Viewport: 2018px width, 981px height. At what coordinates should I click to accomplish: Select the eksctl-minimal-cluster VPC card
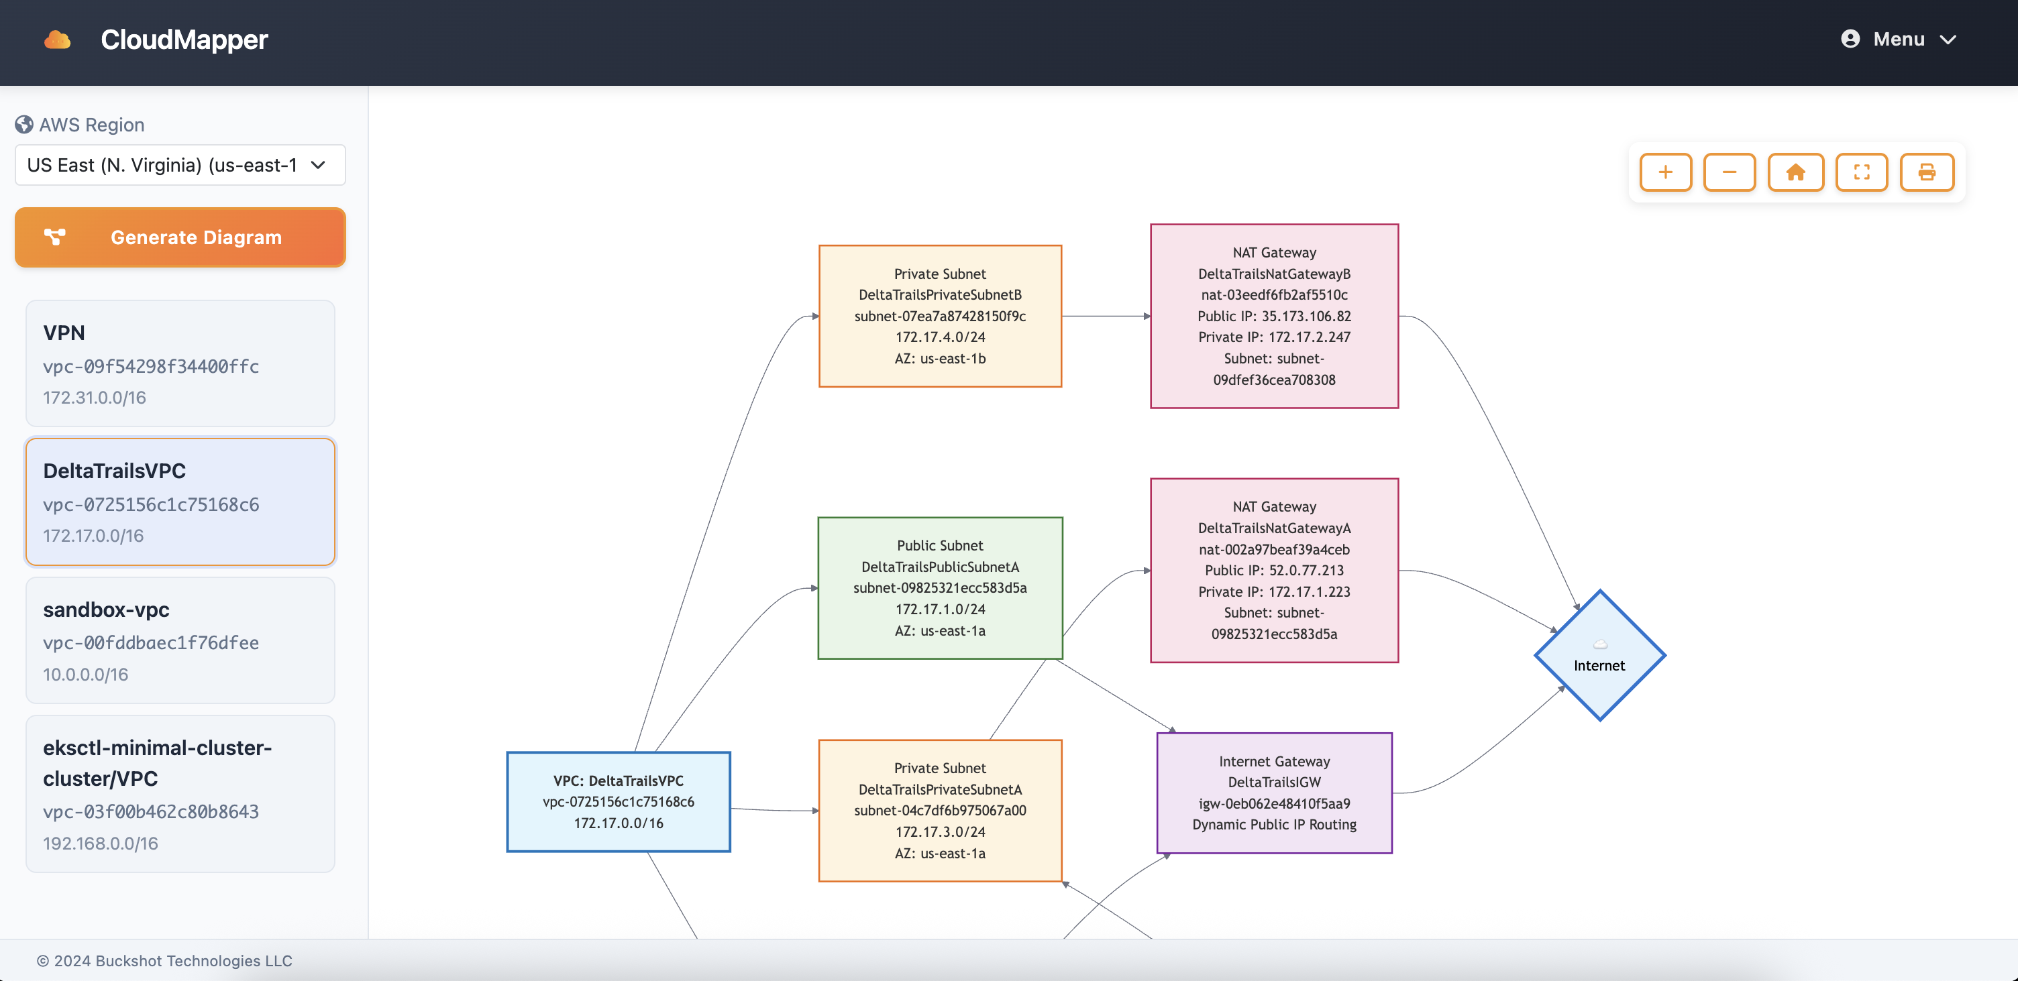point(180,794)
